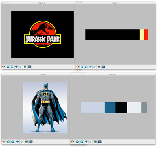Select zoom-to-rectangle tool in Batman image window
The width and height of the screenshot is (158, 147).
click(x=22, y=142)
